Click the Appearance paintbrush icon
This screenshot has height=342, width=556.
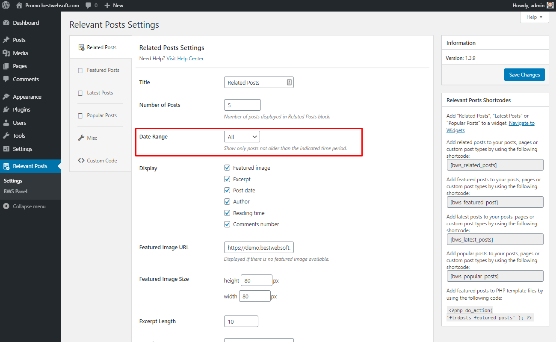point(6,97)
